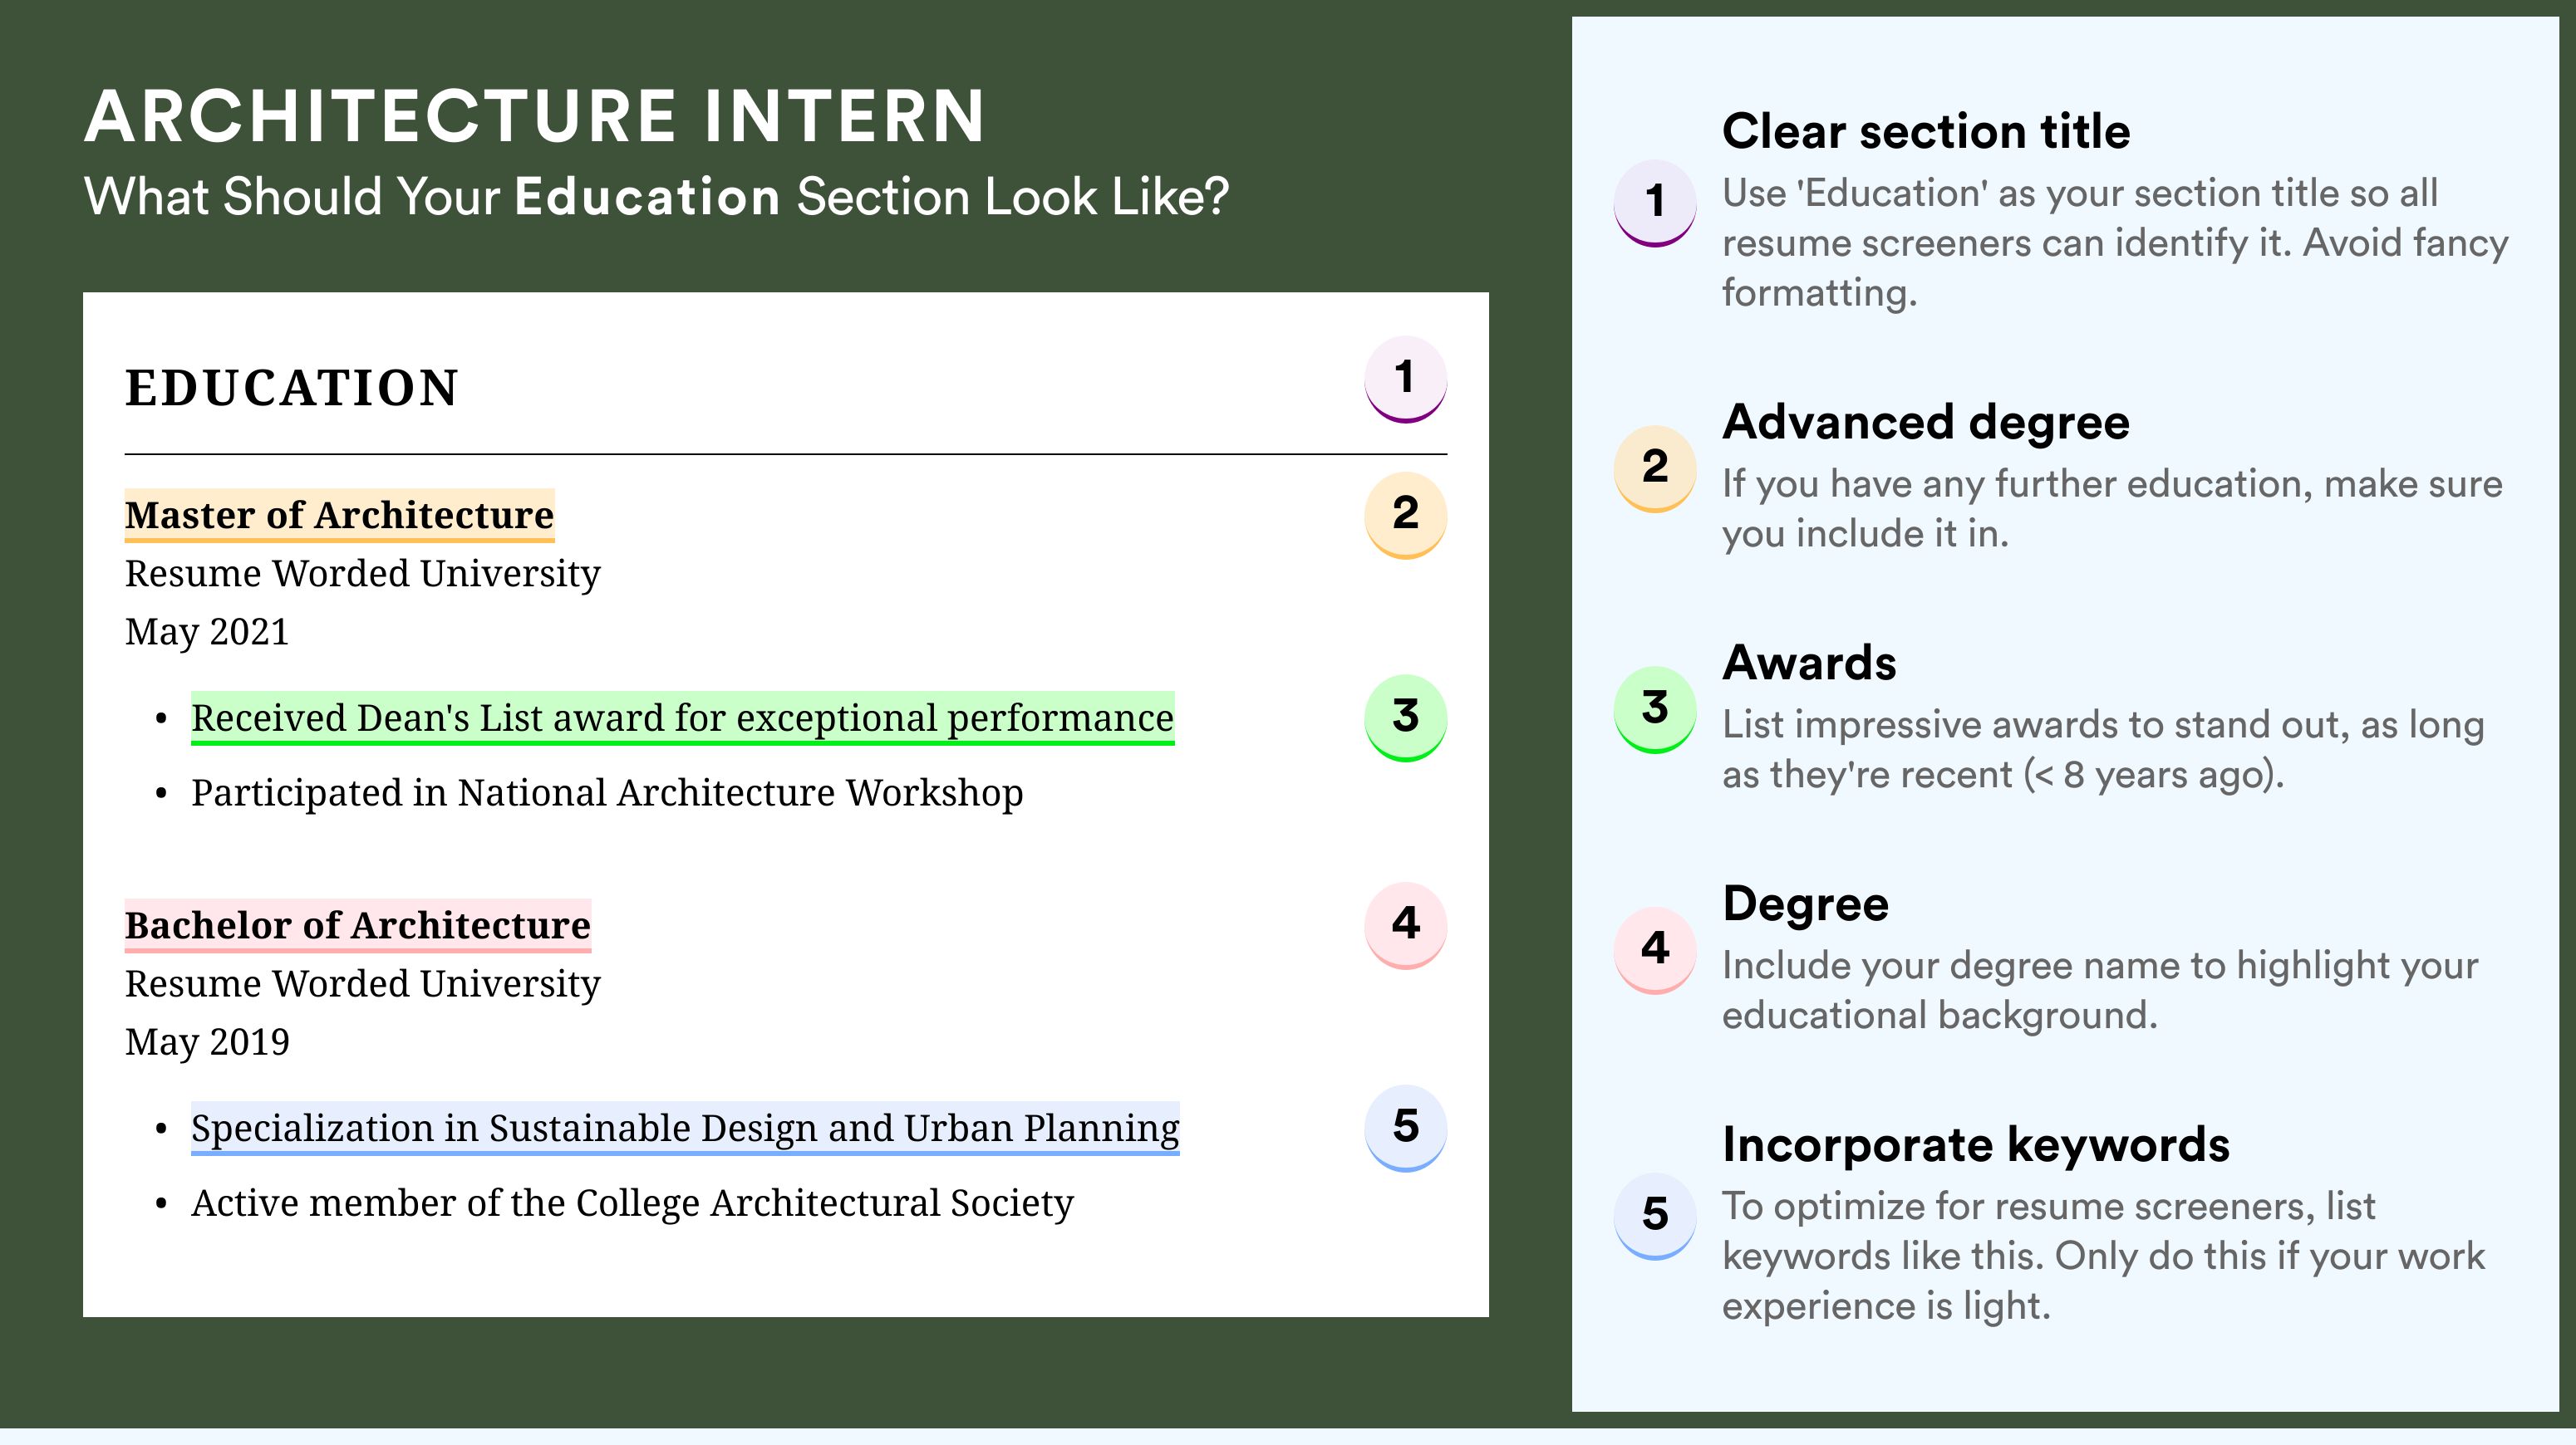Viewport: 2576px width, 1445px height.
Task: Click the pink number 4 badge beside Bachelor of Architecture
Action: point(1405,924)
